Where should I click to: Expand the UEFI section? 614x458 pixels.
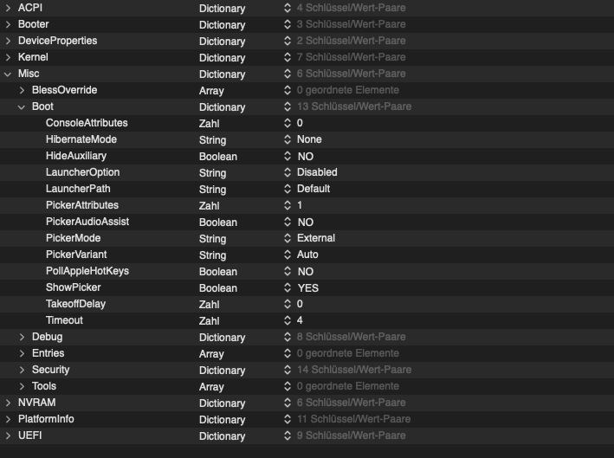coord(8,435)
